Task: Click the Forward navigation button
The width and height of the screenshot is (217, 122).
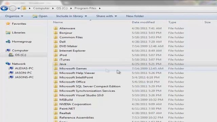Action: click(x=13, y=8)
